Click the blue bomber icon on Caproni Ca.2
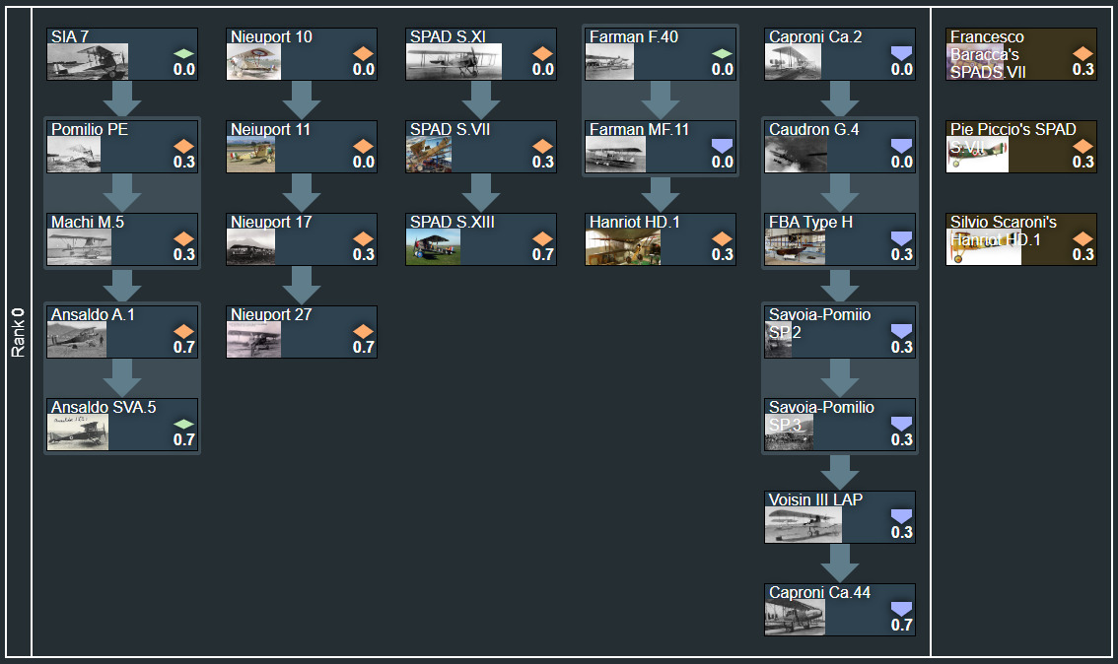Viewport: 1118px width, 664px height. point(901,52)
